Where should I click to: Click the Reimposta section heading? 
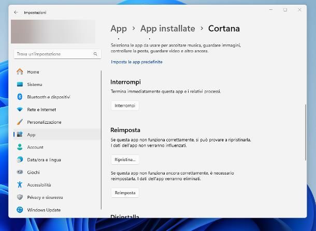125,130
